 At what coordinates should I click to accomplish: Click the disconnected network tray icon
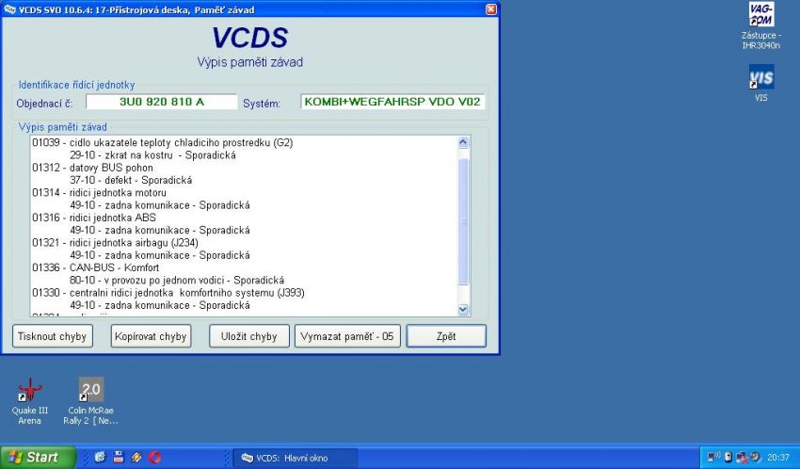click(742, 457)
